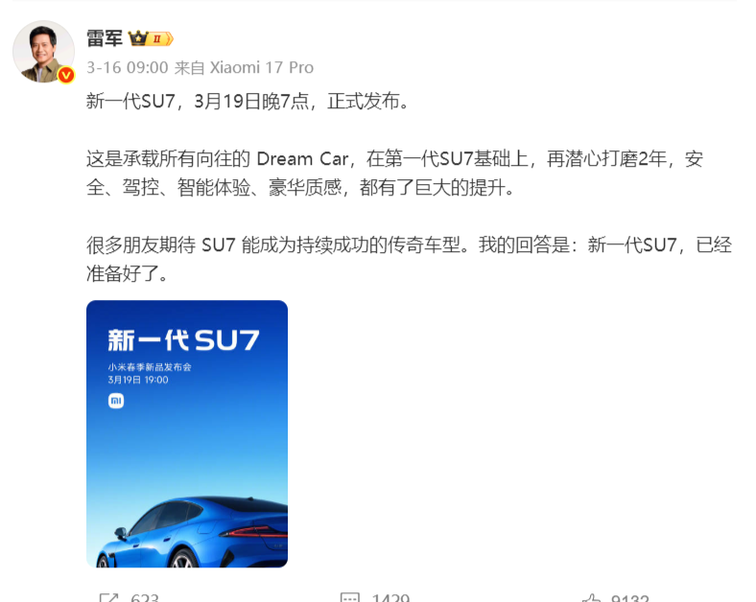Click the first line announcing 3月19日晚7点
756x602 pixels.
248,102
